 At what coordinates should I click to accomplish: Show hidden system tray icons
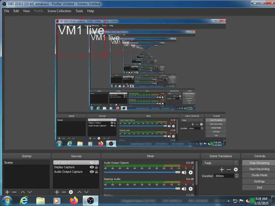(228, 201)
